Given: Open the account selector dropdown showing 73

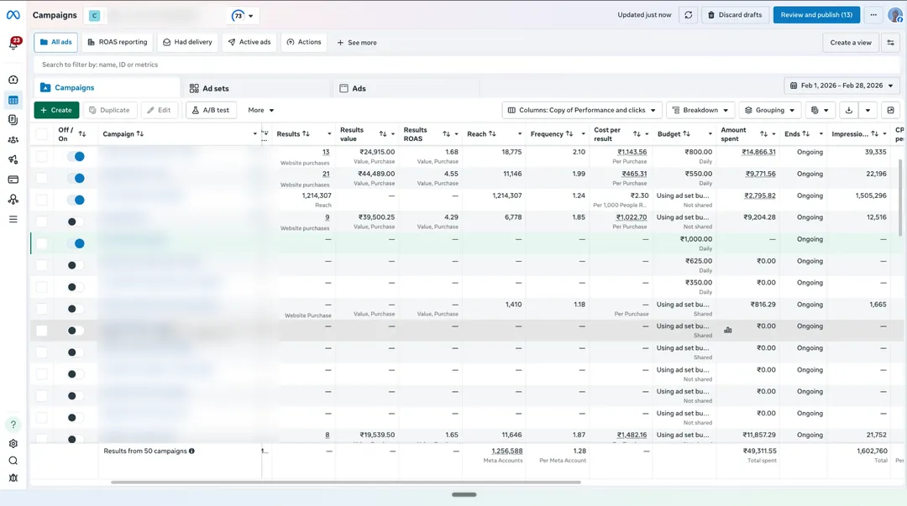Looking at the screenshot, I should tap(243, 16).
